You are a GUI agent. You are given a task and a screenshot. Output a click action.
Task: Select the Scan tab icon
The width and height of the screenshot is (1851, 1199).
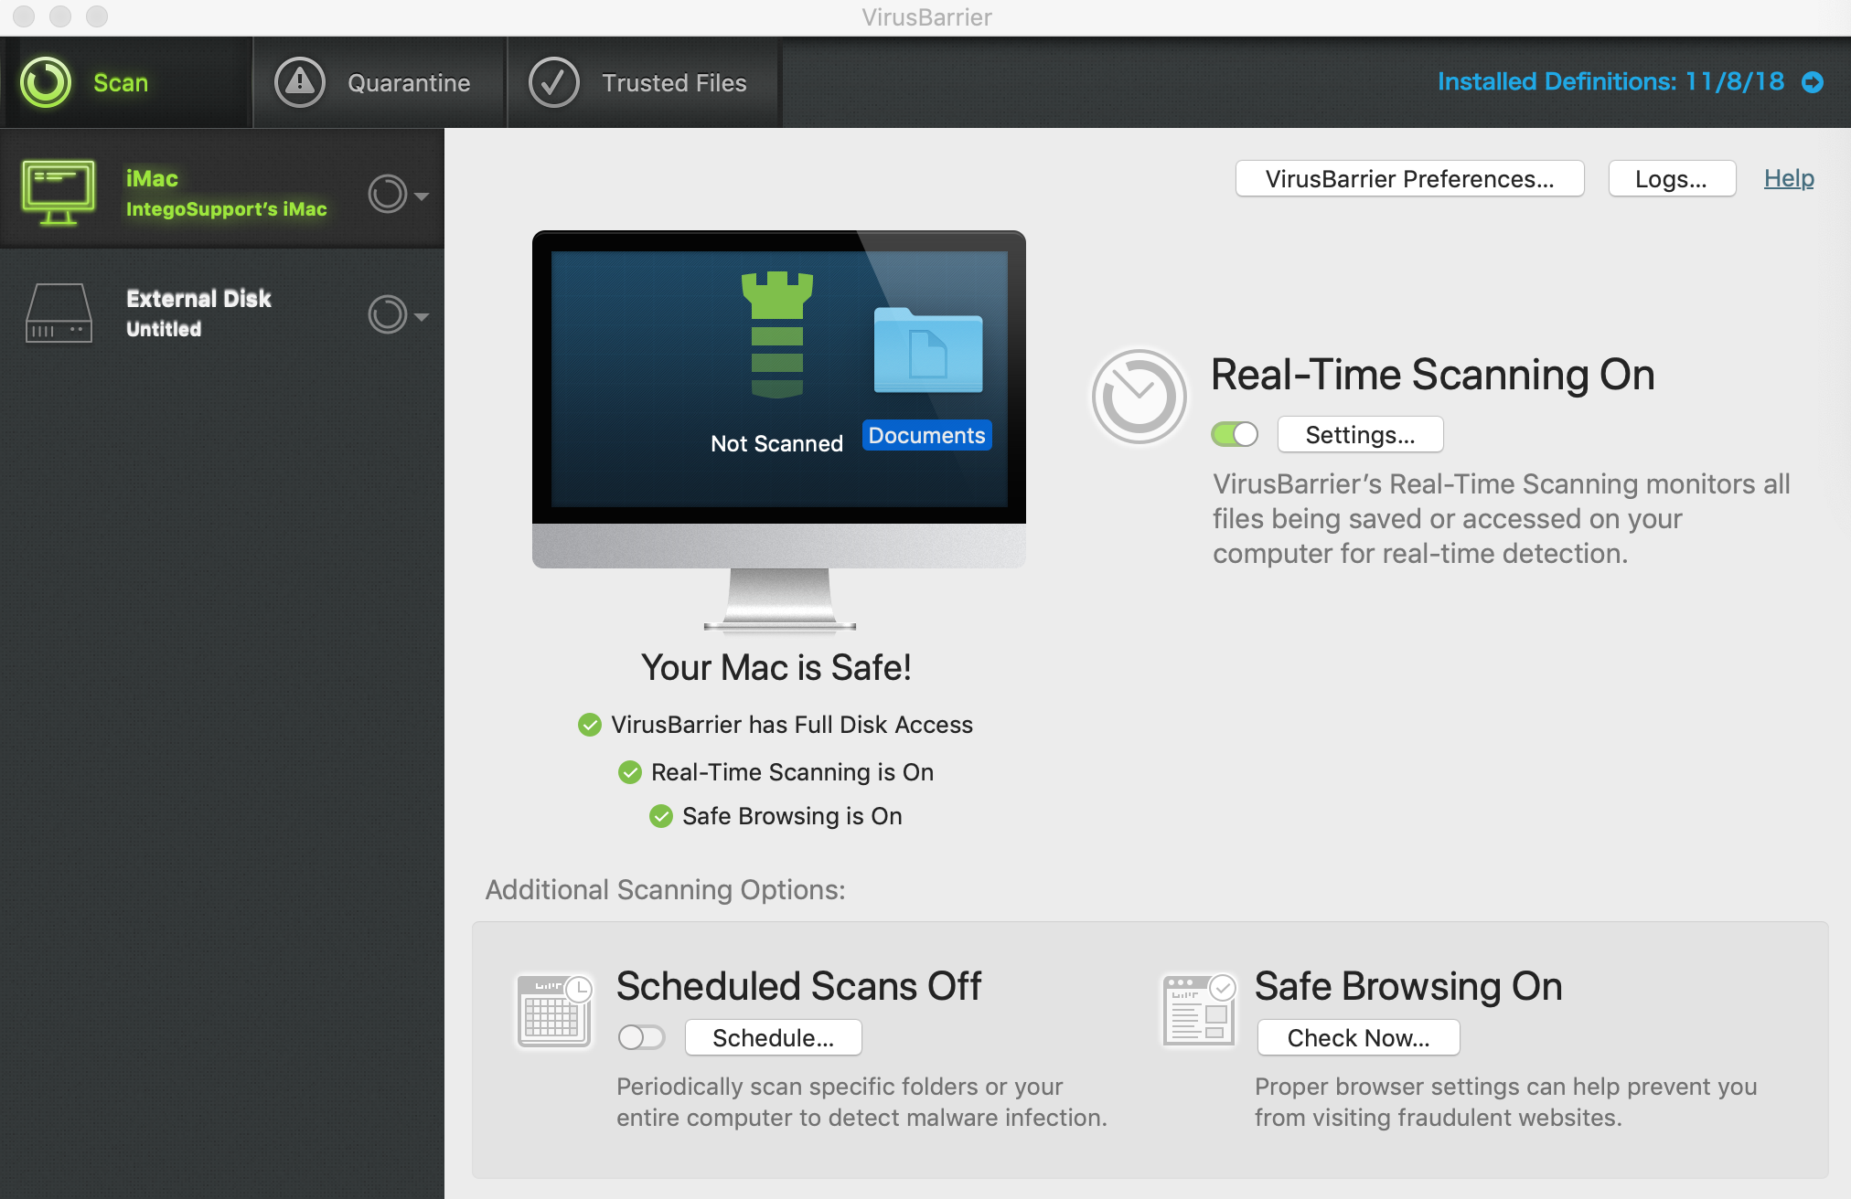[x=45, y=81]
